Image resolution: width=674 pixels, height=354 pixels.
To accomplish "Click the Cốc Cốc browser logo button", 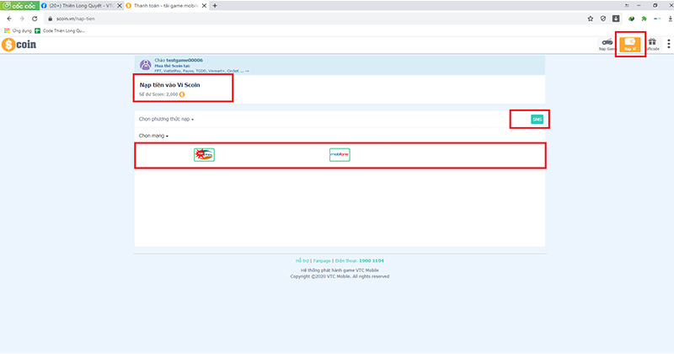I will 19,6.
